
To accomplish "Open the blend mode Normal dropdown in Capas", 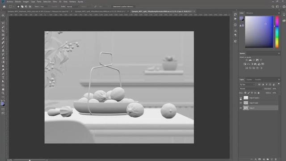I will click(251, 89).
